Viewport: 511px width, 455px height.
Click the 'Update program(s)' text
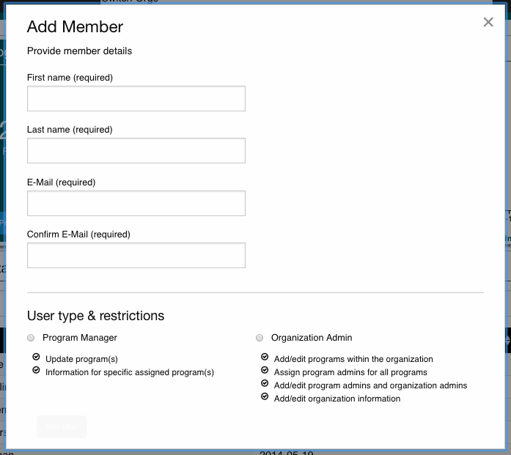[x=82, y=359]
